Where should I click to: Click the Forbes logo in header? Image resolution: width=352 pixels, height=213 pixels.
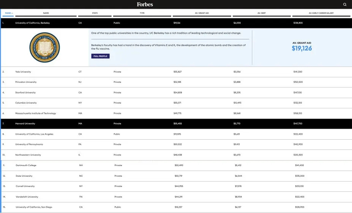pos(145,5)
